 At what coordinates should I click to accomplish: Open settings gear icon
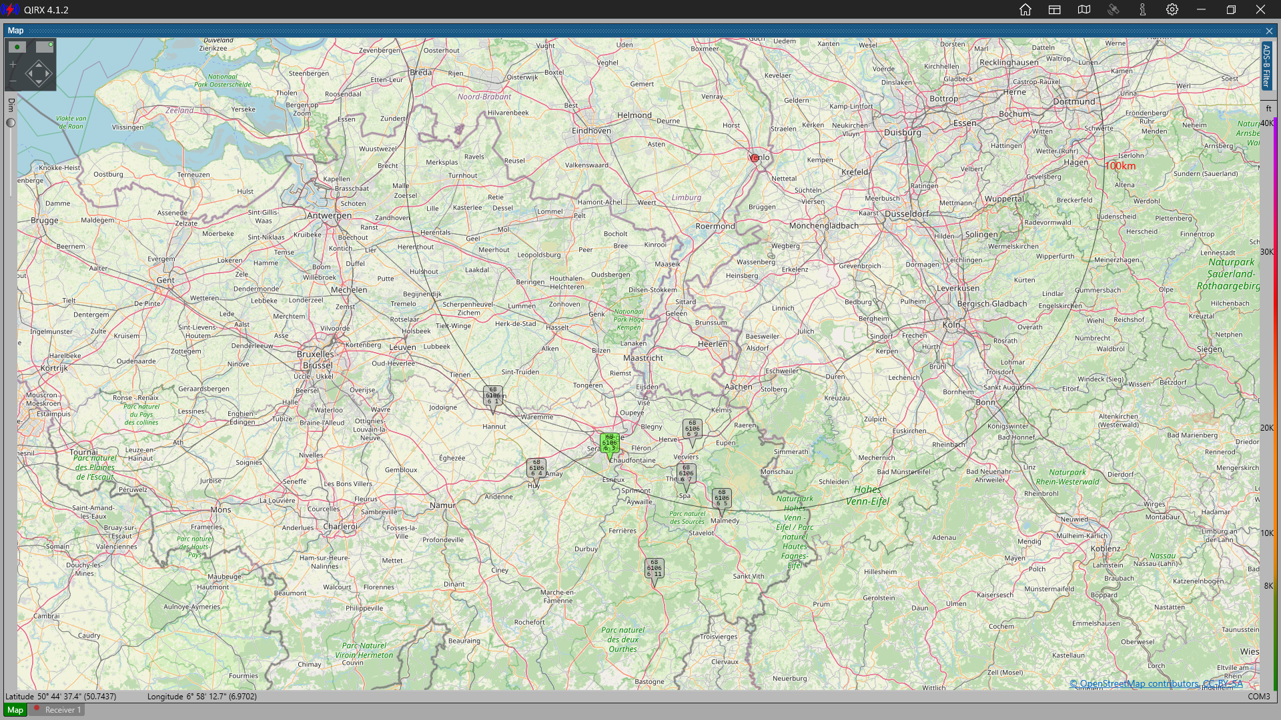(x=1172, y=9)
